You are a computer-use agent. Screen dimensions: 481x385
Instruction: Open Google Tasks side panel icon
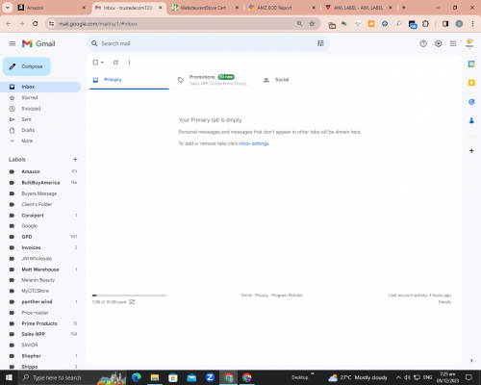click(471, 102)
